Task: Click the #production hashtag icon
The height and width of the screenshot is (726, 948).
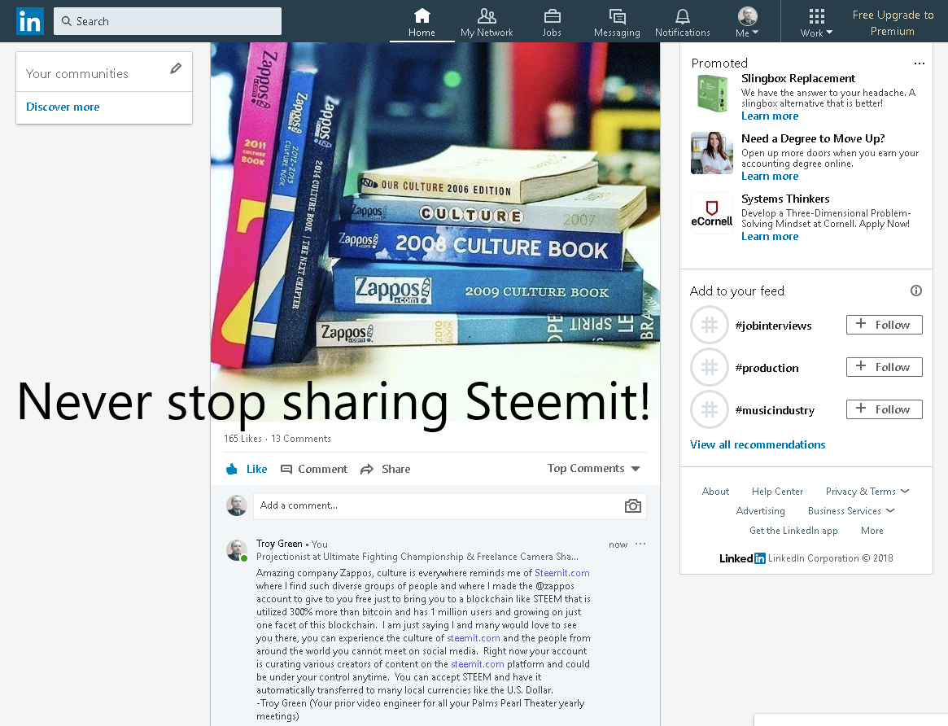Action: pos(710,368)
